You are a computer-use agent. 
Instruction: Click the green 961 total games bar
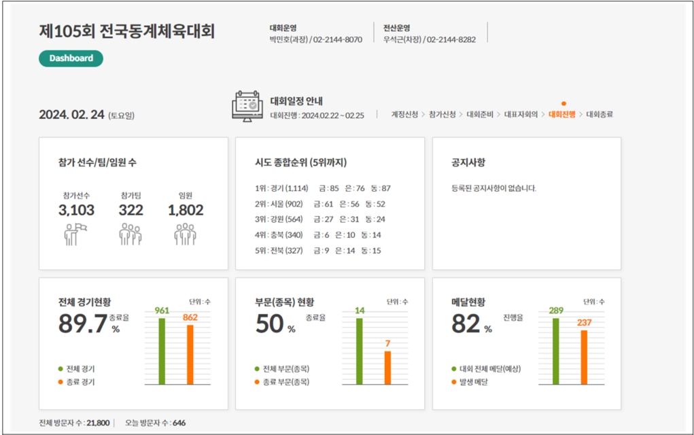162,351
